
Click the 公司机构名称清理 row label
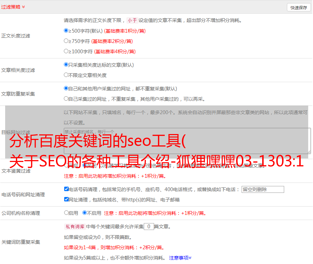[21, 213]
